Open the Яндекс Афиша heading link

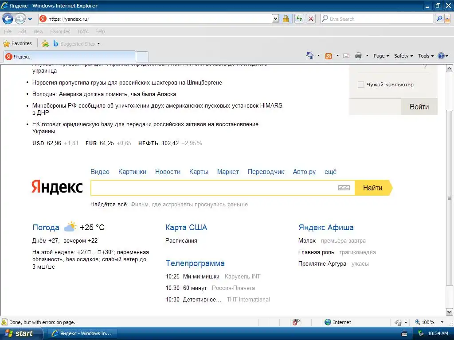[x=326, y=228]
